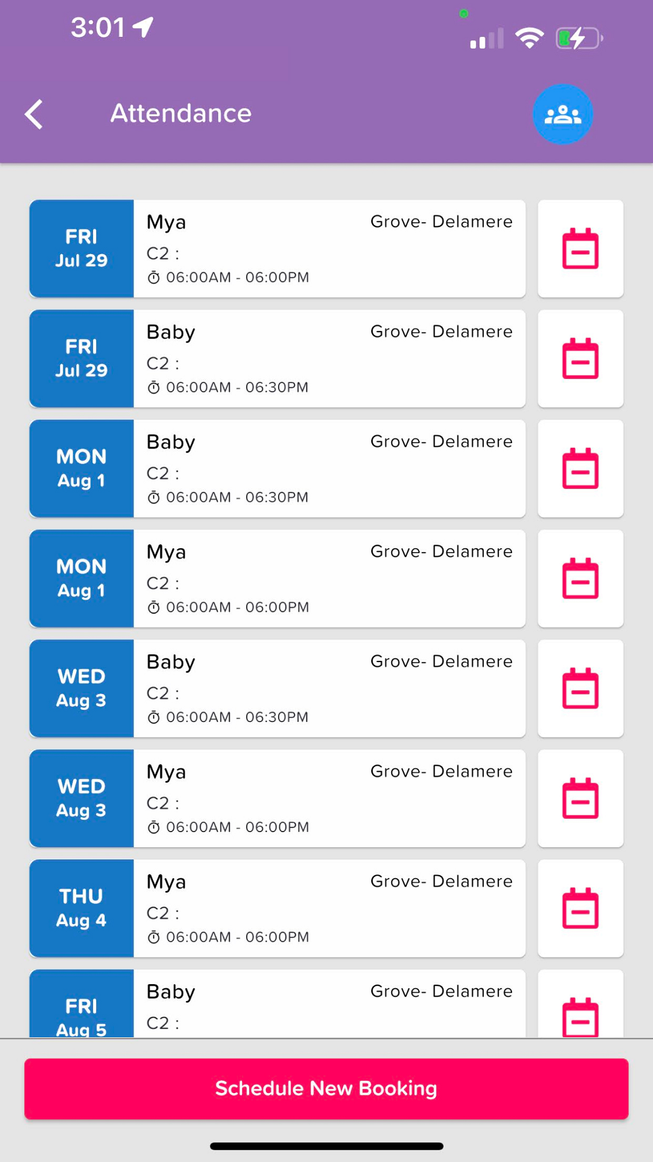Select Baby's Mon Aug 1 booking entry
The width and height of the screenshot is (653, 1162).
point(277,469)
